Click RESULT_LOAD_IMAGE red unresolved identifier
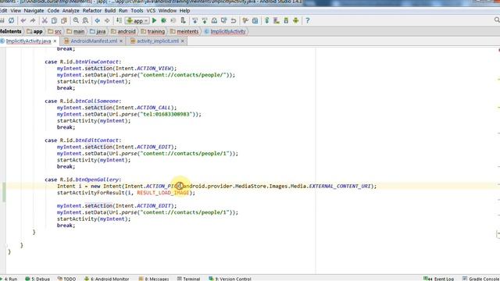Viewport: 500px width, 281px height. click(x=163, y=193)
